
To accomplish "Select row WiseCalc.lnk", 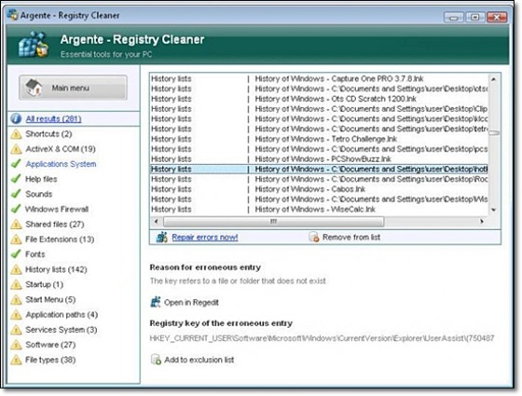I will [x=319, y=210].
